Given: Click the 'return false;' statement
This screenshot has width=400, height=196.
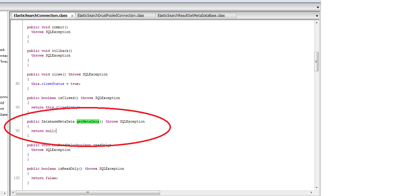Looking at the screenshot, I should click(45, 178).
